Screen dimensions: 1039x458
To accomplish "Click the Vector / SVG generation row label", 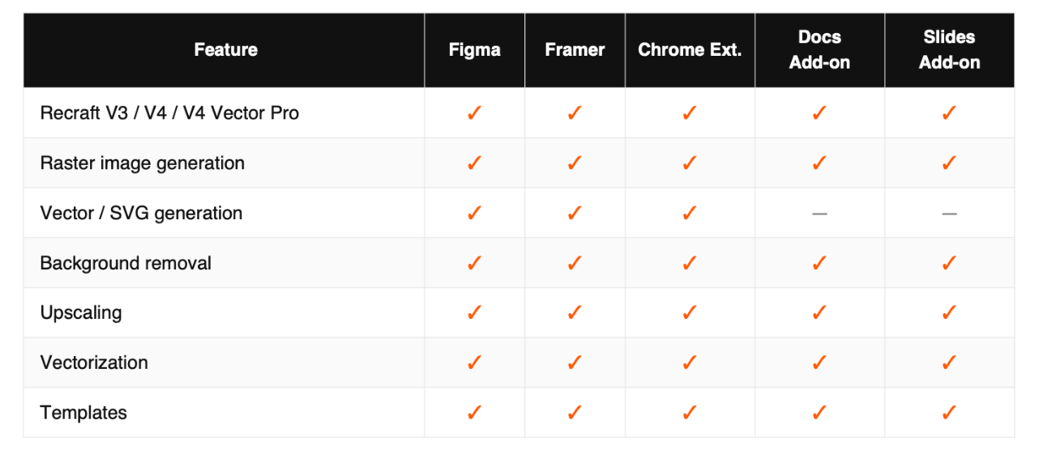I will 141,214.
